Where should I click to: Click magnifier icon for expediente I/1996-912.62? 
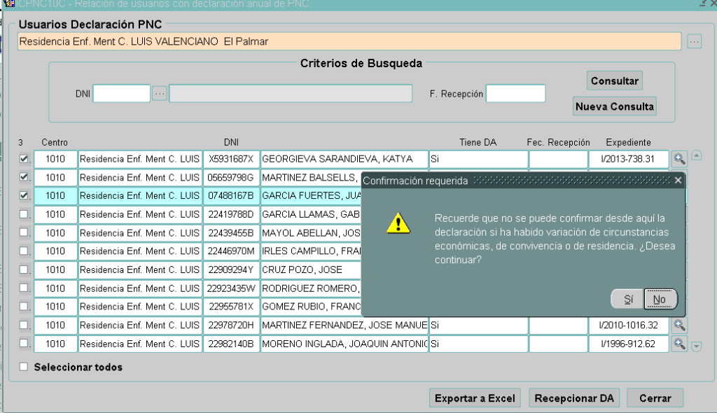[x=678, y=343]
